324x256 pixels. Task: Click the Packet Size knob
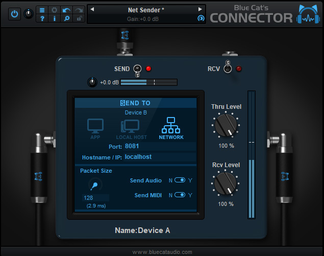tap(95, 184)
